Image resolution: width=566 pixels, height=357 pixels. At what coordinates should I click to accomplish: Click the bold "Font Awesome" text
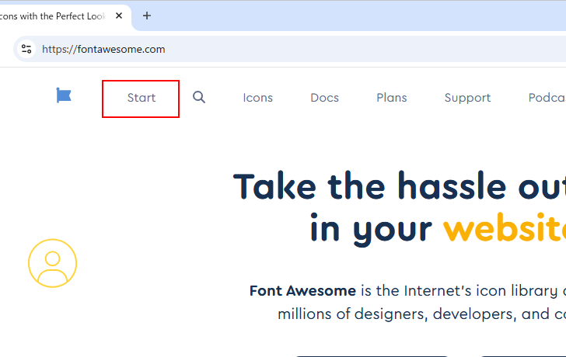pyautogui.click(x=302, y=291)
